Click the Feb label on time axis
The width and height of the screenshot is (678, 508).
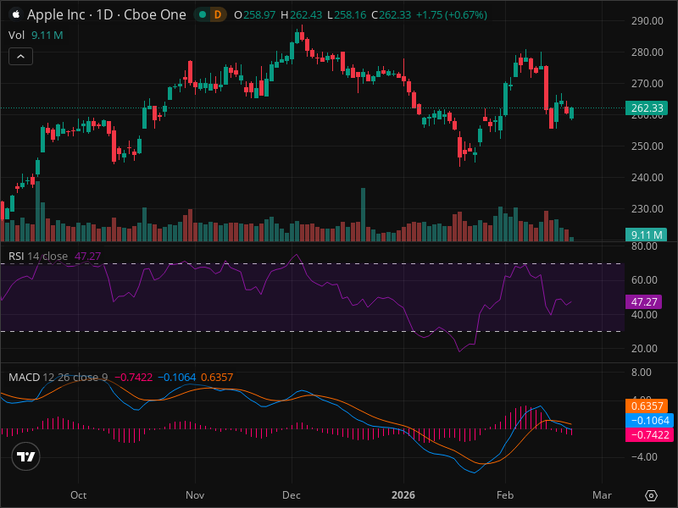point(504,495)
